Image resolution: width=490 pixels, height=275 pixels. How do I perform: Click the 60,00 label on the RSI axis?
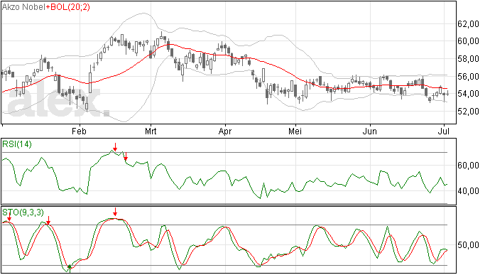pos(468,166)
